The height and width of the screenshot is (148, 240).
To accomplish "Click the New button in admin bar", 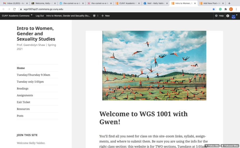I will pos(106,16).
